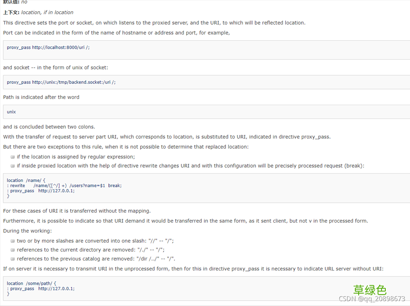Click the rewrite rule line with break
The width and height of the screenshot is (410, 306).
64,186
